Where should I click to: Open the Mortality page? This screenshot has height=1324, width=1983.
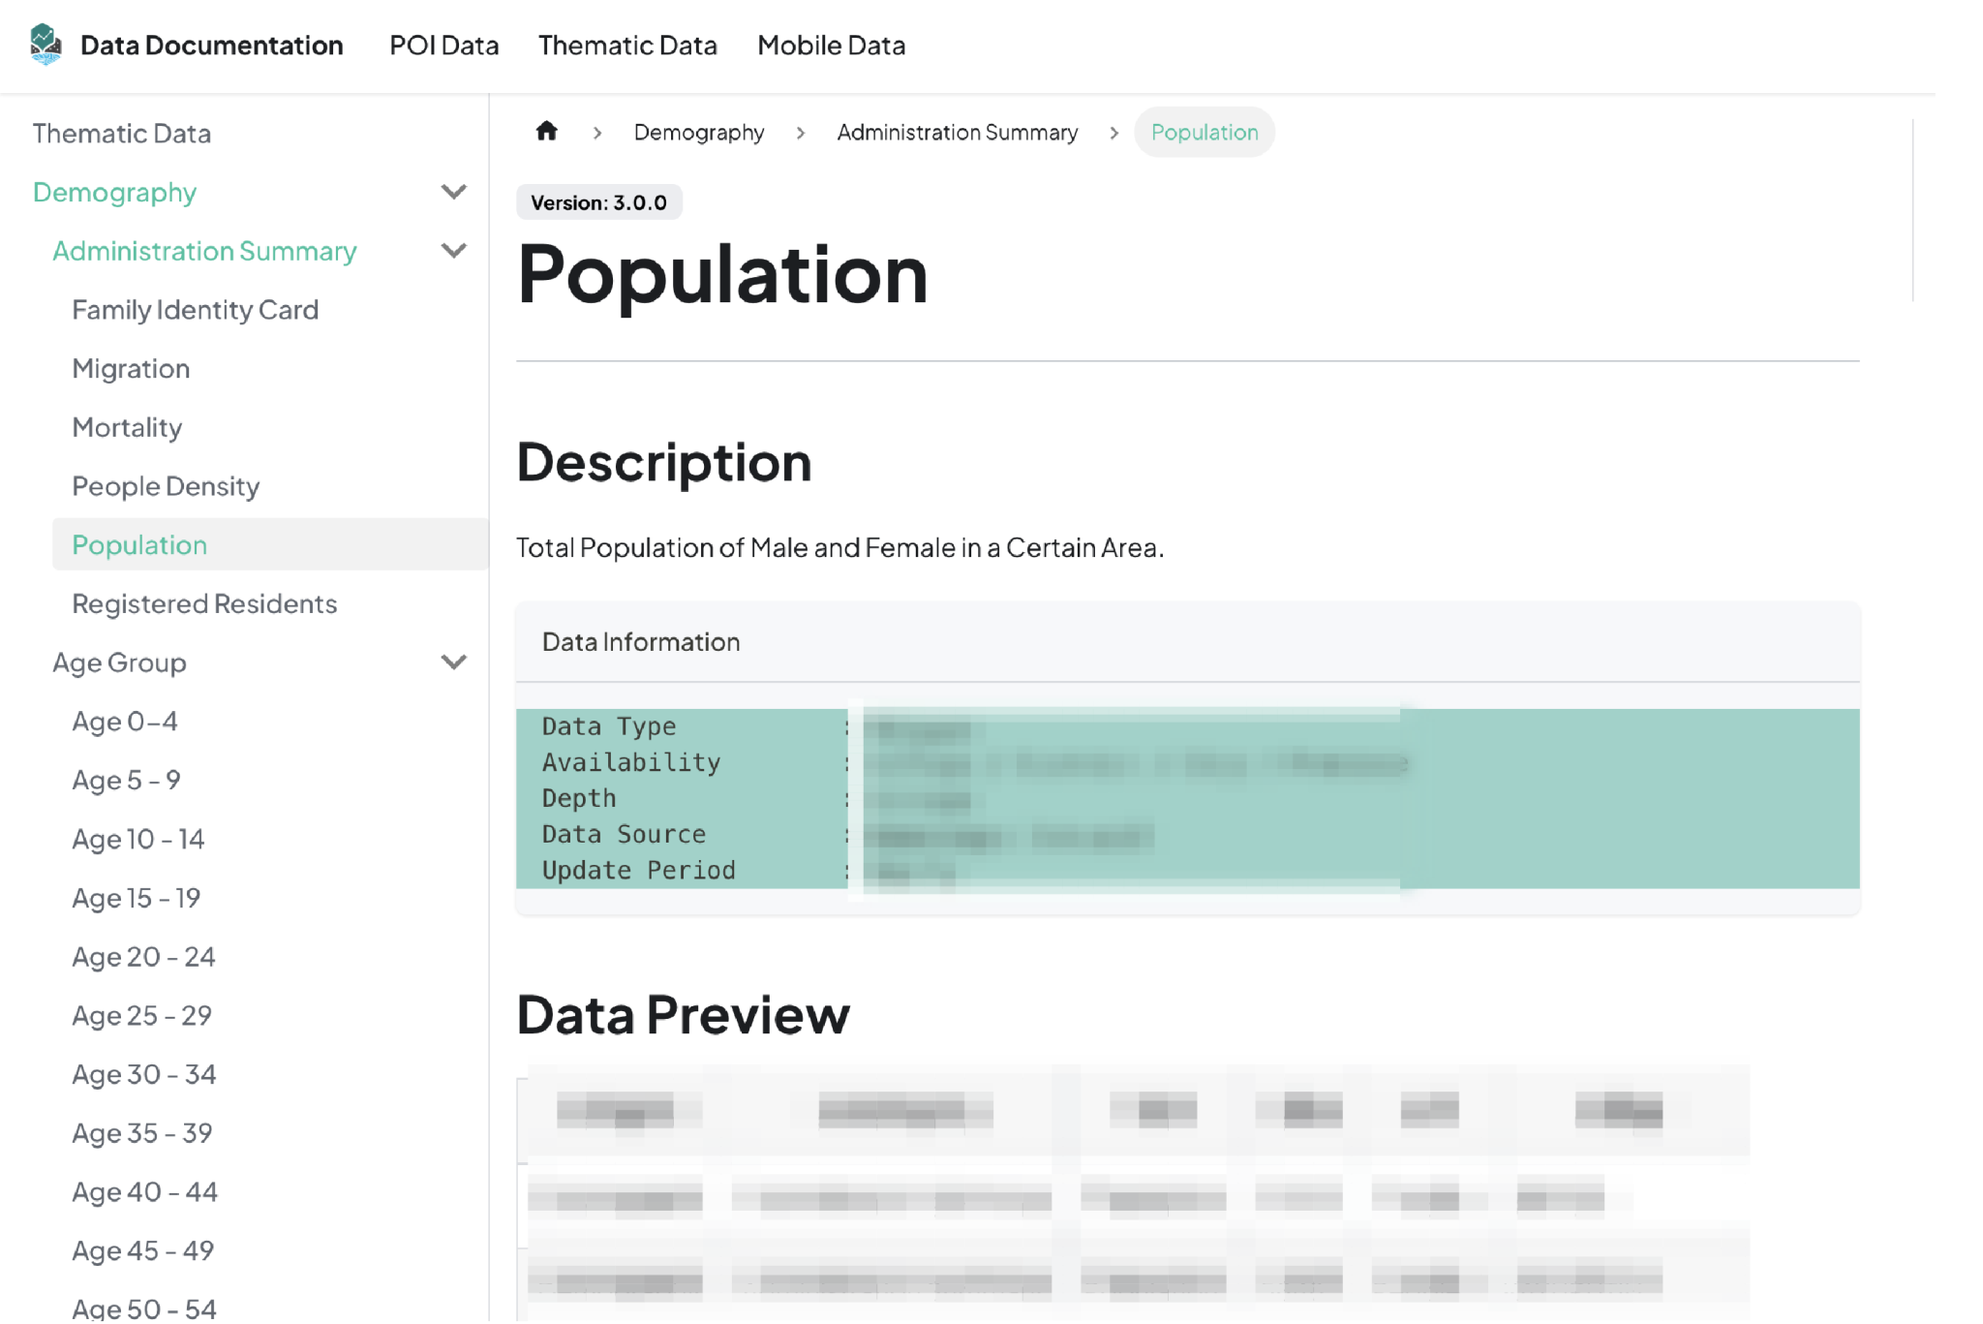click(x=127, y=427)
